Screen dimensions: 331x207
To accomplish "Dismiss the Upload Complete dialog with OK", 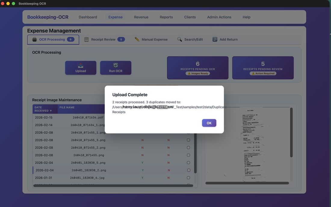I will pyautogui.click(x=209, y=123).
